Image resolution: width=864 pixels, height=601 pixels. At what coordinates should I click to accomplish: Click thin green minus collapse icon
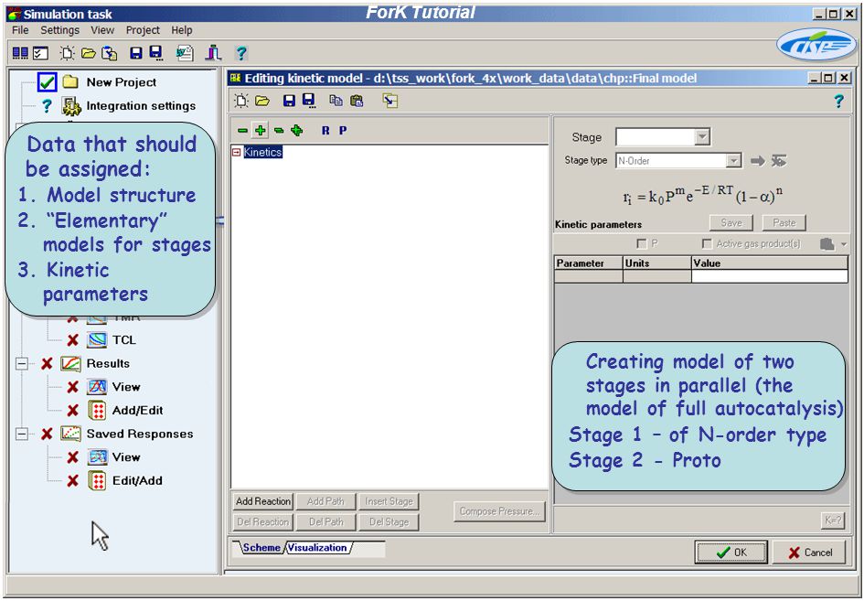242,131
